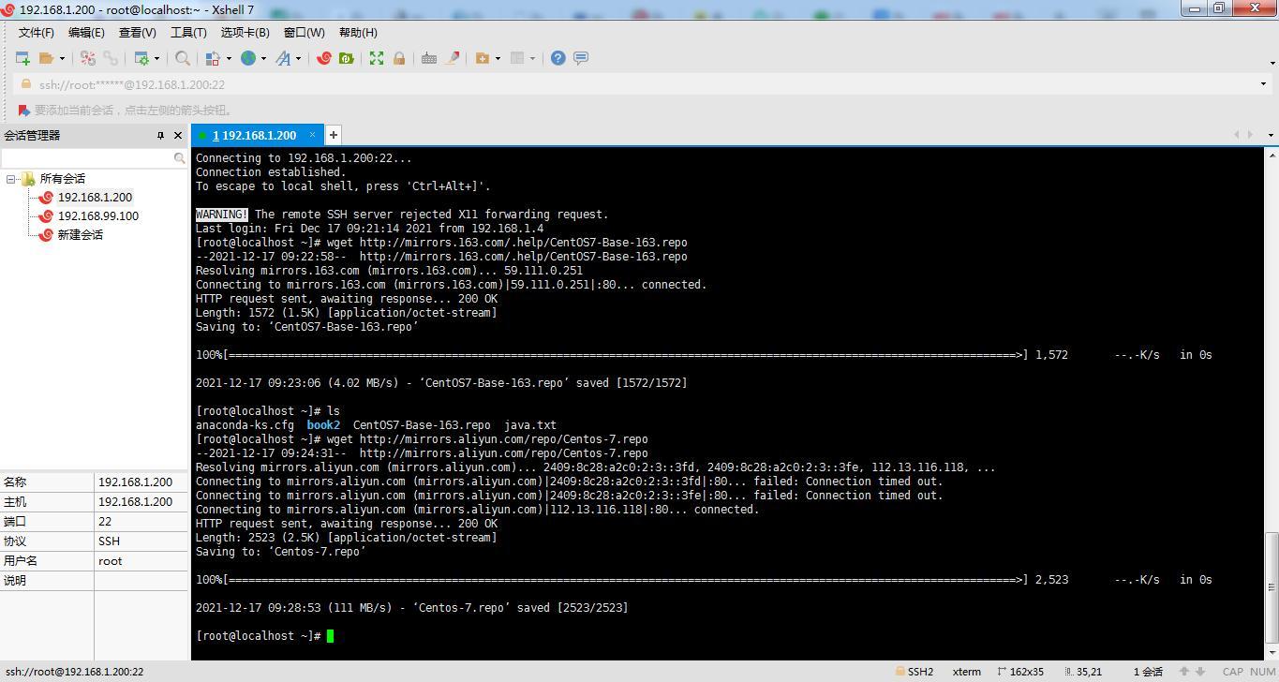This screenshot has width=1279, height=682.
Task: Click the magnifier Find icon in toolbar
Action: point(183,58)
